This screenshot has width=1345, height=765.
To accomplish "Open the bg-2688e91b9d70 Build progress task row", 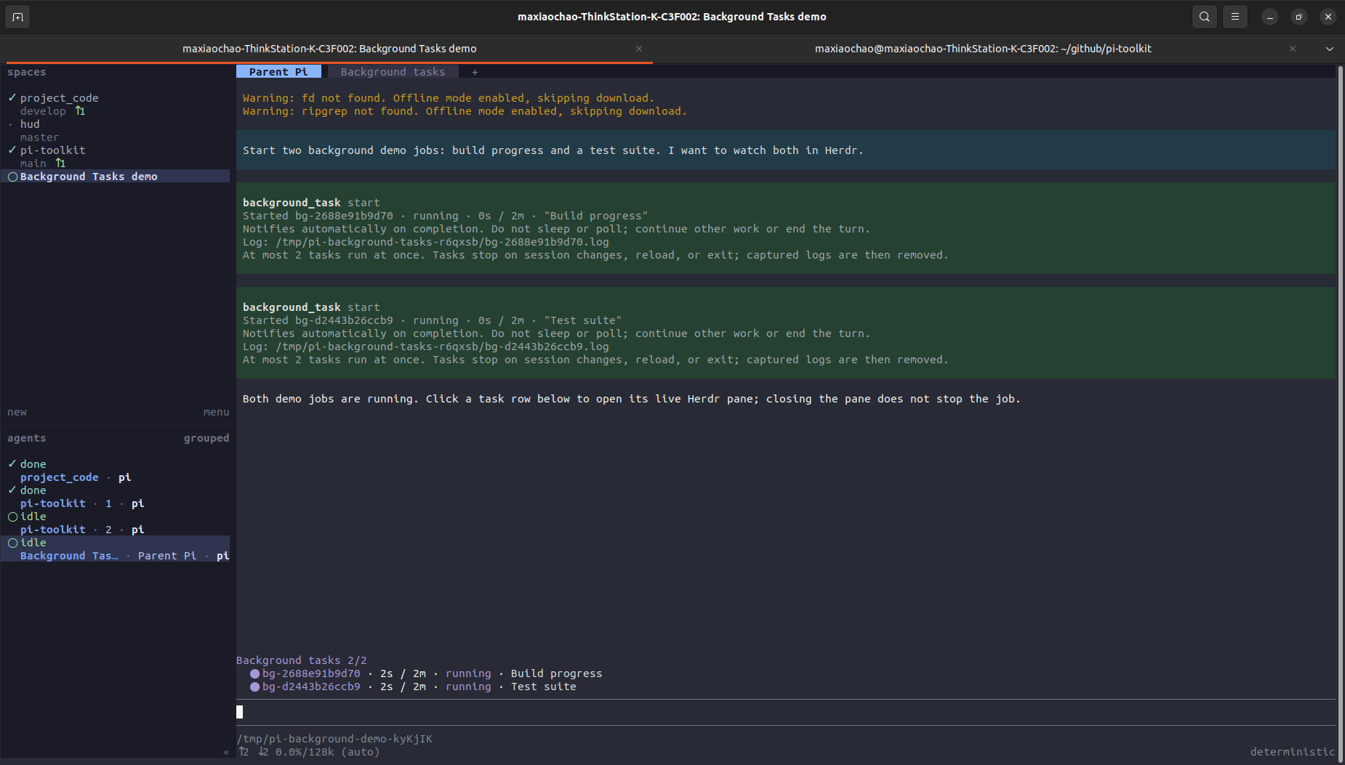I will [426, 673].
